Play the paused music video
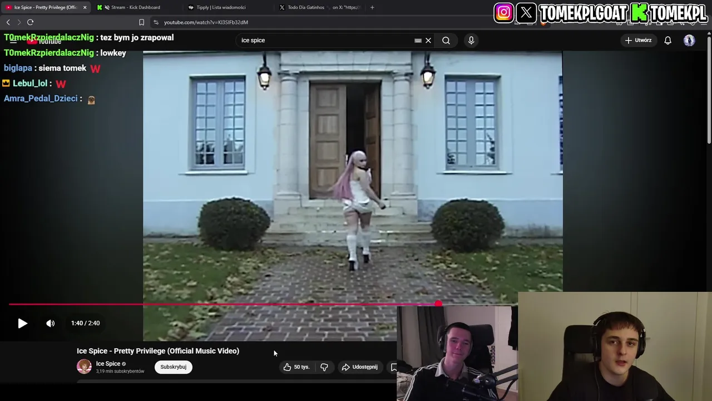 point(22,323)
